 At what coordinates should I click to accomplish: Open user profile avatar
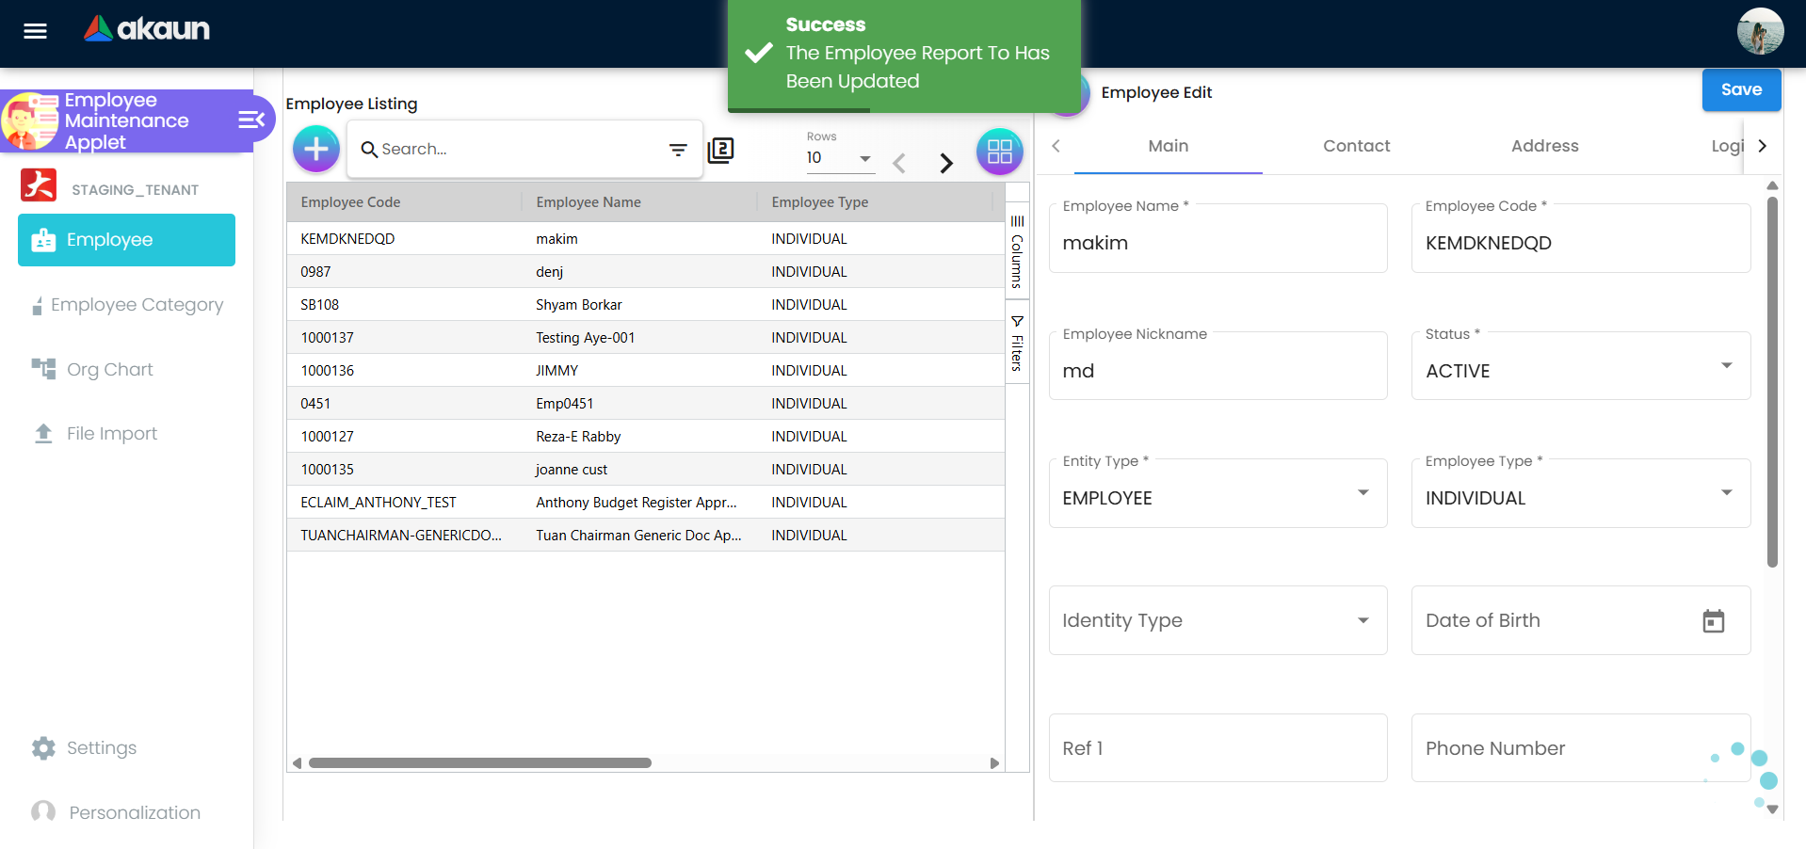[x=1760, y=31]
